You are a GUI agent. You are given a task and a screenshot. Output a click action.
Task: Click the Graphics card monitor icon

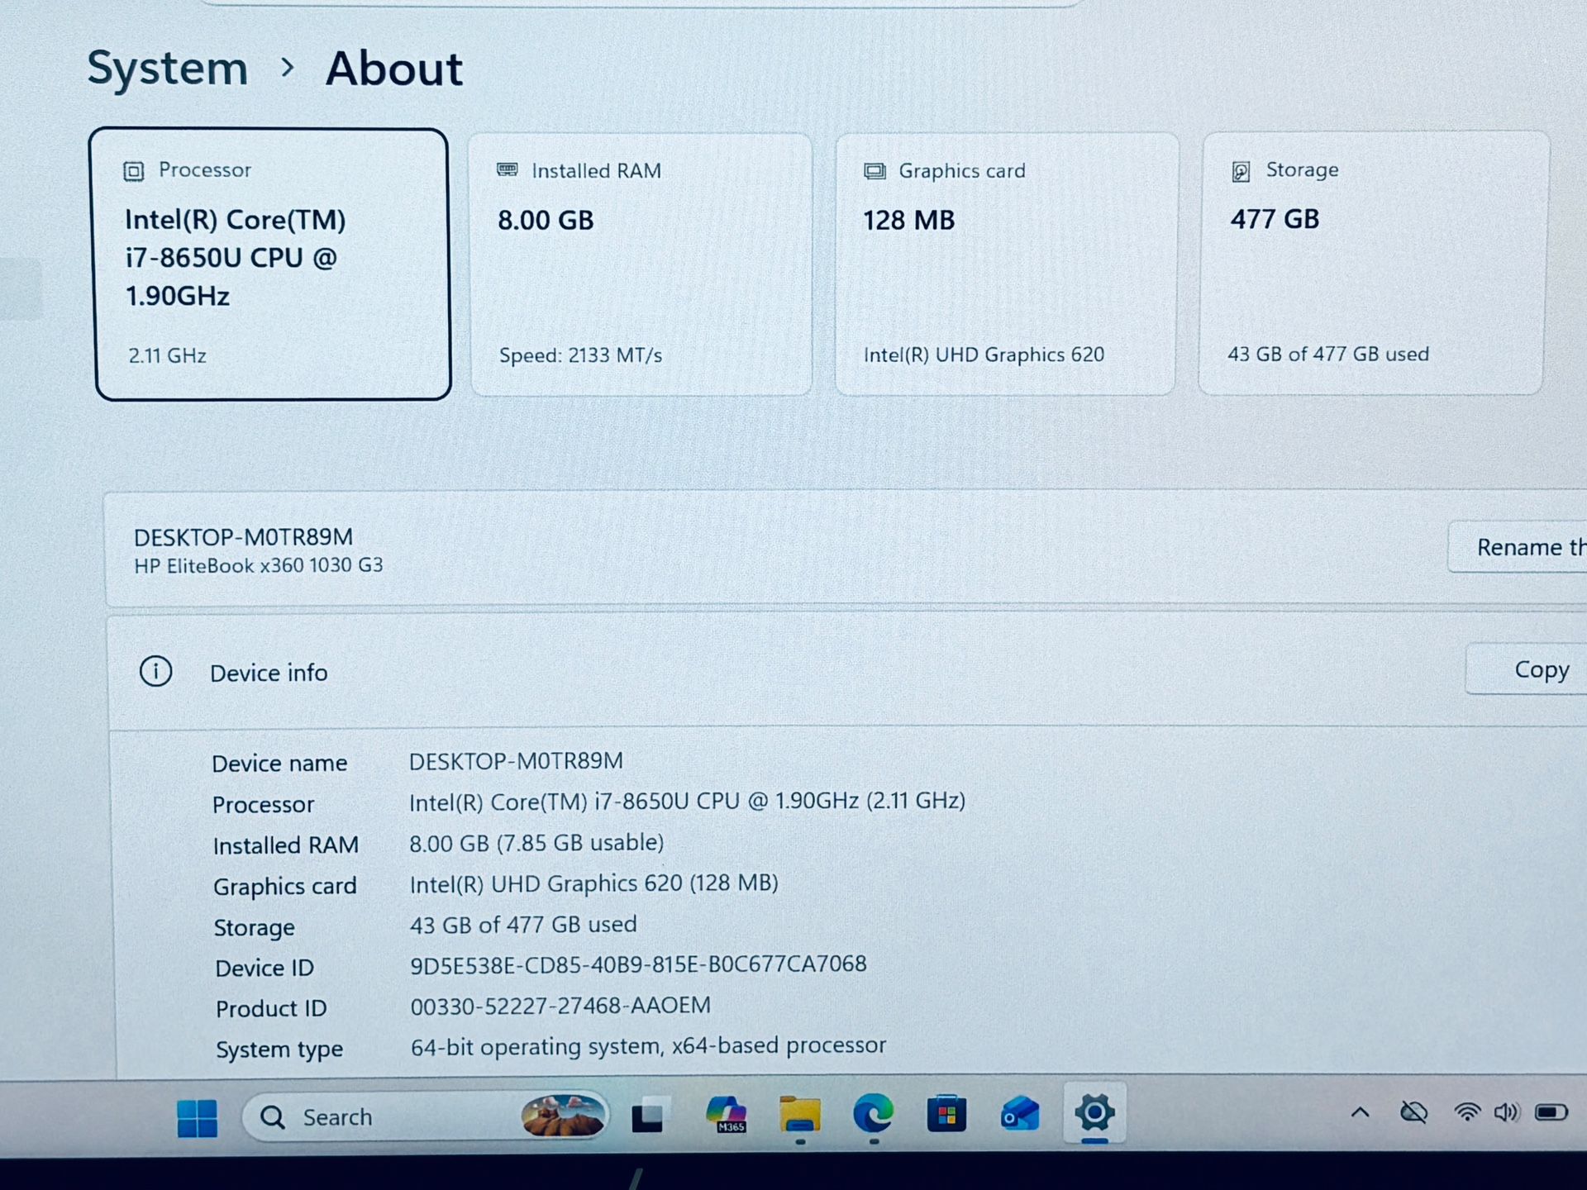click(875, 171)
